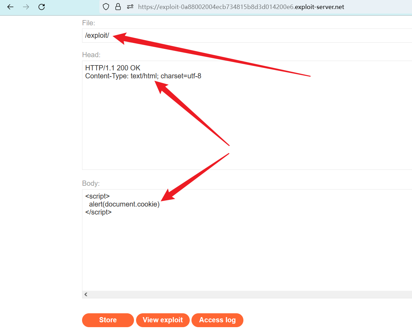Click the browser forward arrow
Image resolution: width=412 pixels, height=332 pixels.
pos(26,7)
